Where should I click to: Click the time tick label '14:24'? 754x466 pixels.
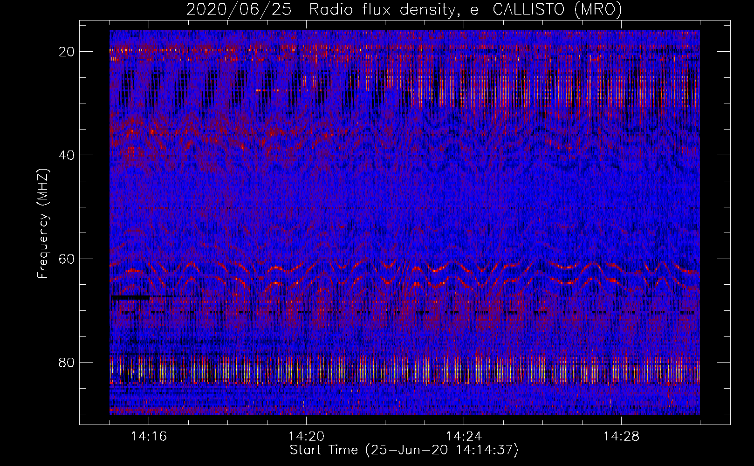pos(464,437)
